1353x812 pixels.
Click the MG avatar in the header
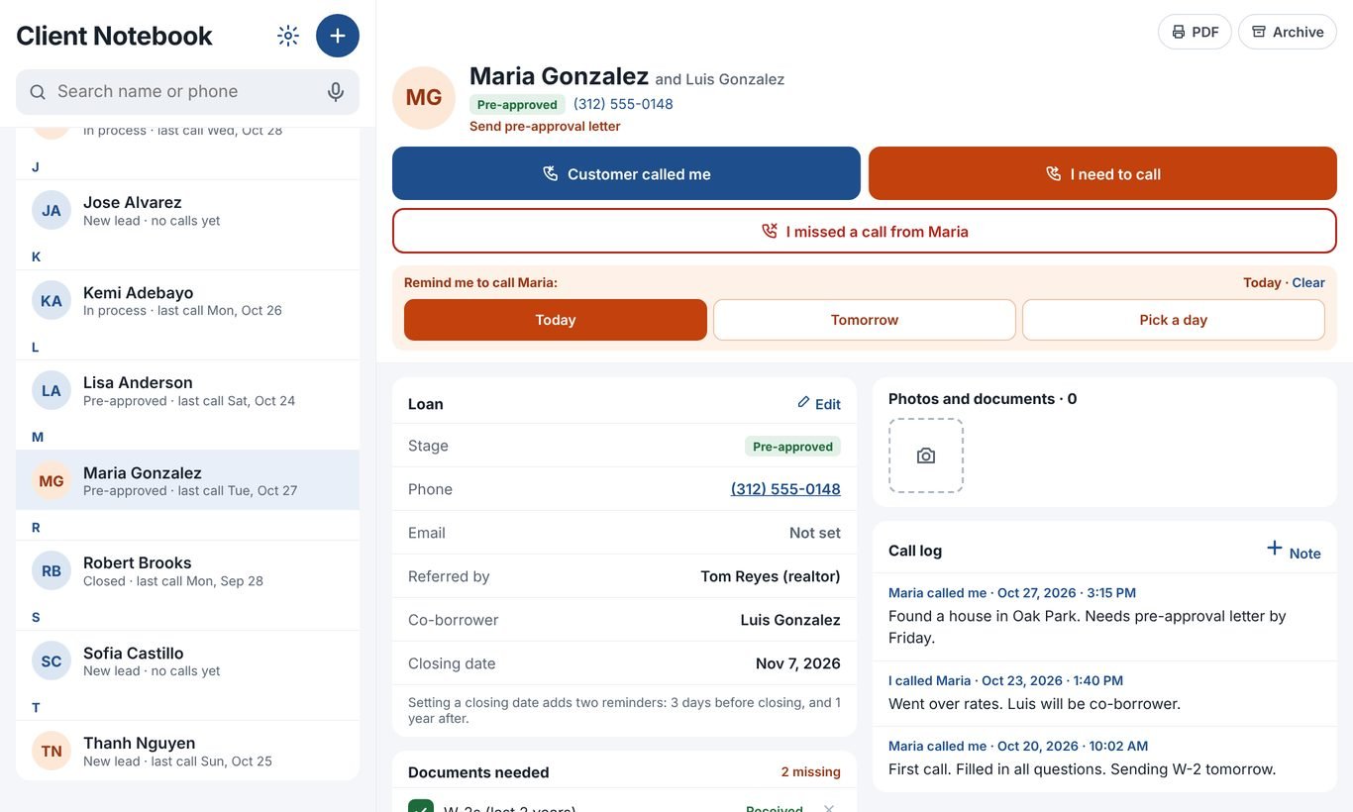click(x=424, y=98)
